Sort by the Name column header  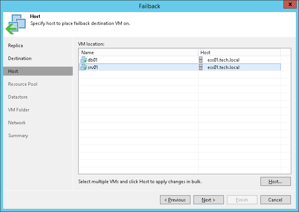138,53
